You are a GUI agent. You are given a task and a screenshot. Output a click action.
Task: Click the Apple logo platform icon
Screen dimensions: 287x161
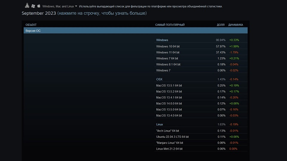coord(38,6)
